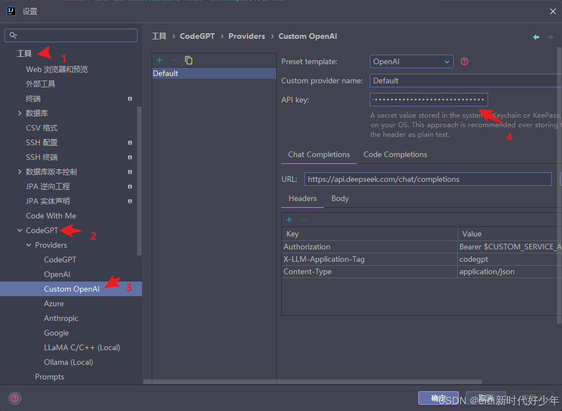
Task: Open help via bottom-left question mark icon
Action: [15, 398]
